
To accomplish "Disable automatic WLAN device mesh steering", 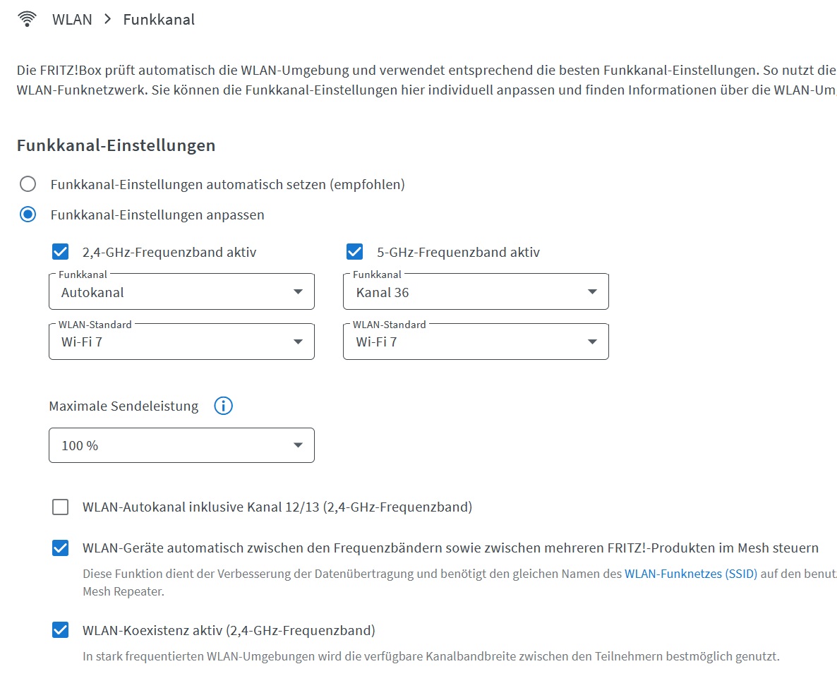I will [60, 548].
